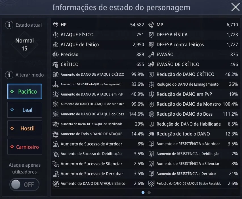
Task: Click the MP stat icon
Action: (x=151, y=25)
